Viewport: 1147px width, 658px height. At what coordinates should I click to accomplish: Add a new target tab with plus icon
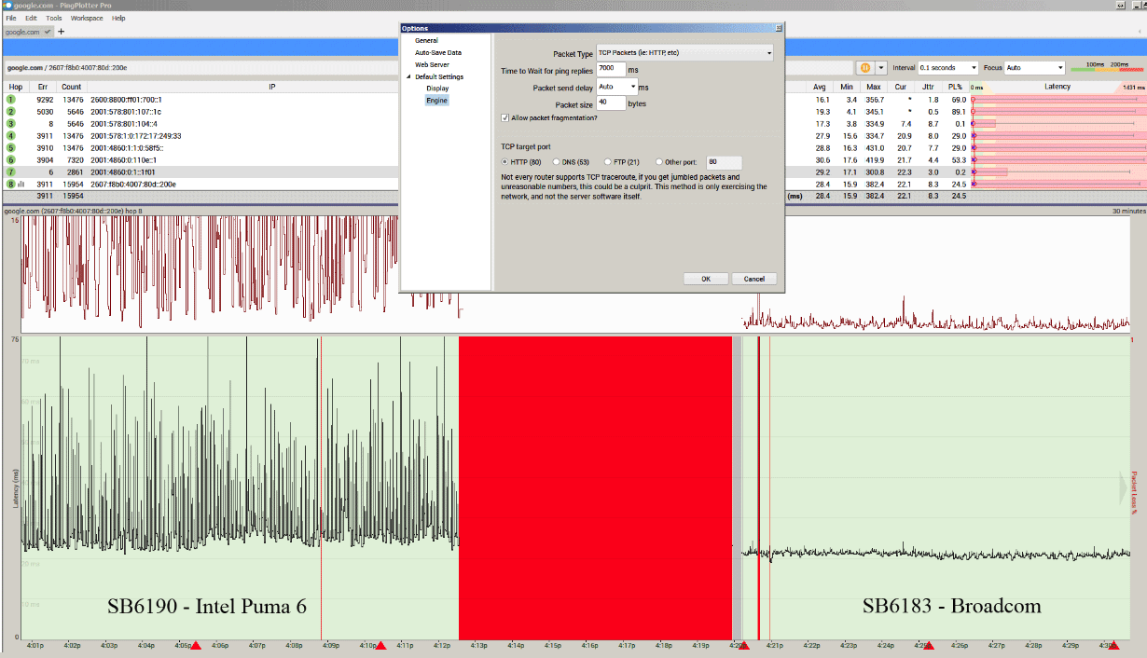[x=62, y=32]
